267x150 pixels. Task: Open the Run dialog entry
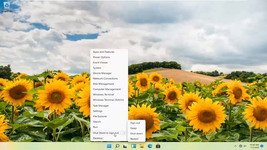pyautogui.click(x=109, y=127)
